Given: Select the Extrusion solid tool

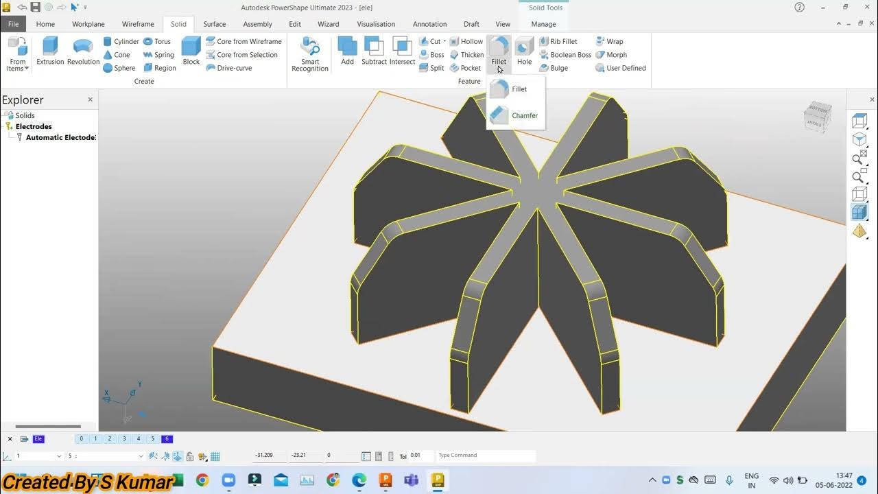Looking at the screenshot, I should point(50,51).
